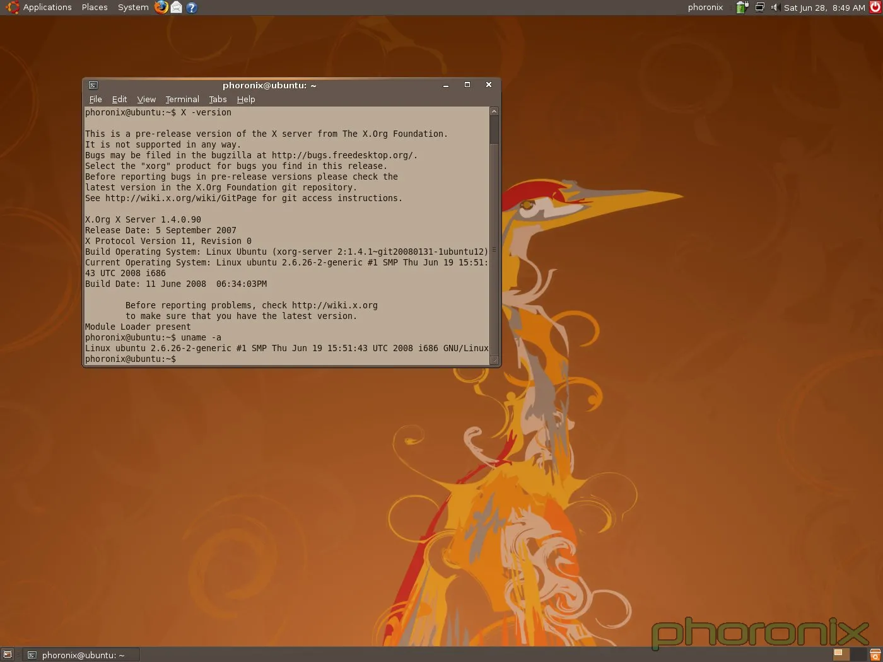This screenshot has height=662, width=883.
Task: Open the Trash icon in bottom panel
Action: [875, 654]
